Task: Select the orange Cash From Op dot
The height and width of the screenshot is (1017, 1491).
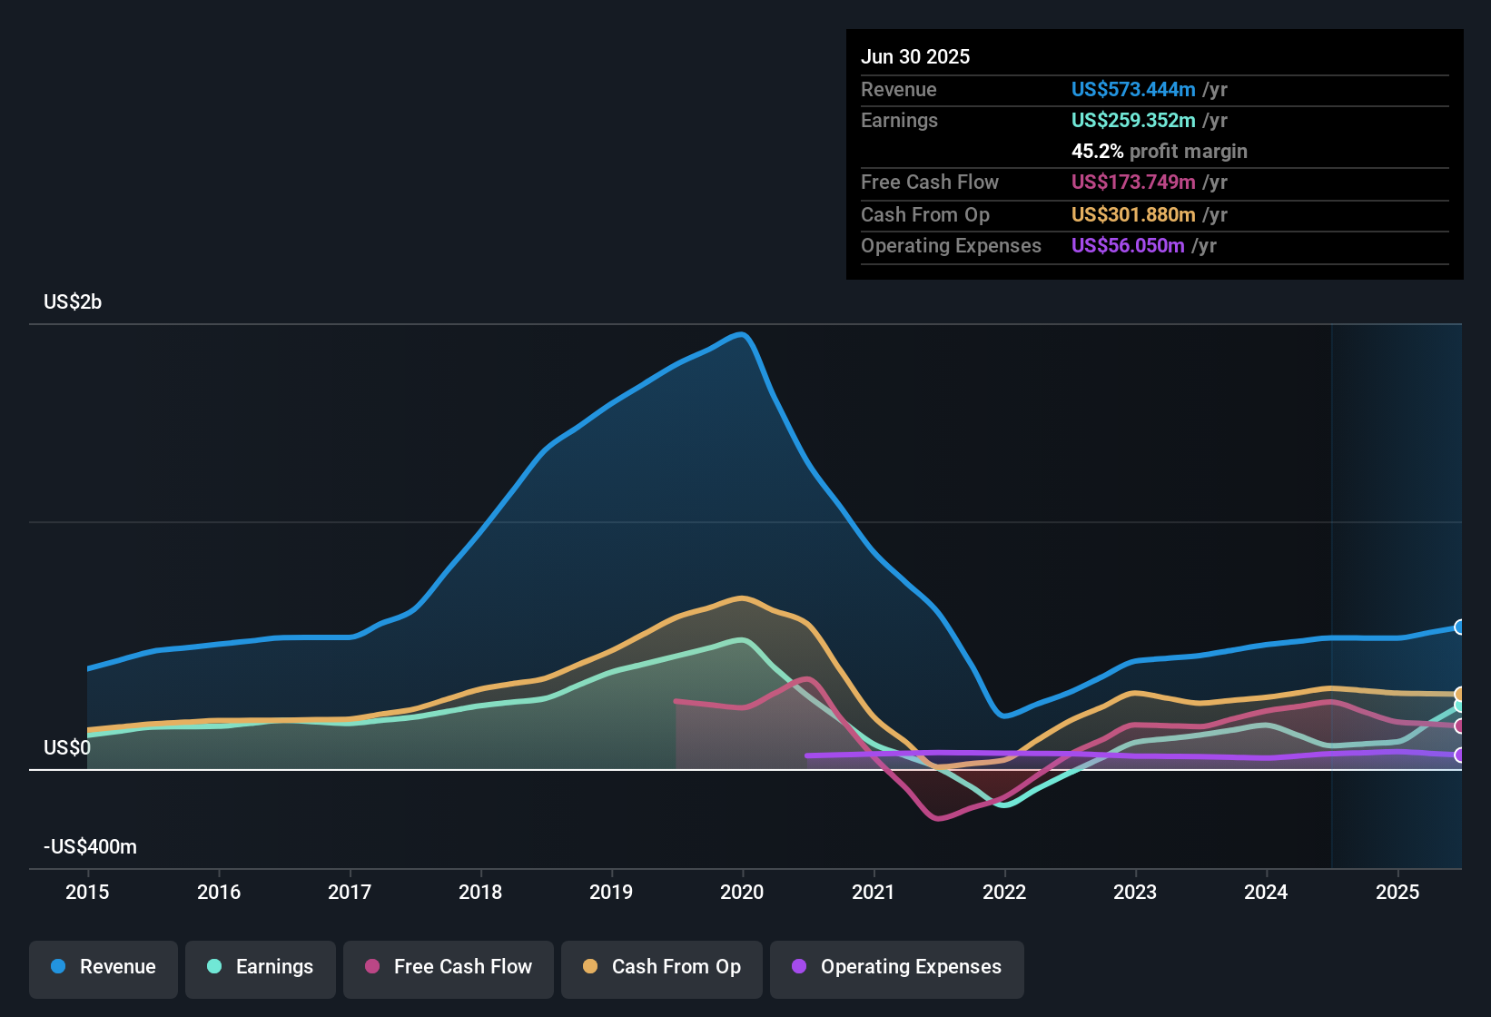Action: point(589,967)
